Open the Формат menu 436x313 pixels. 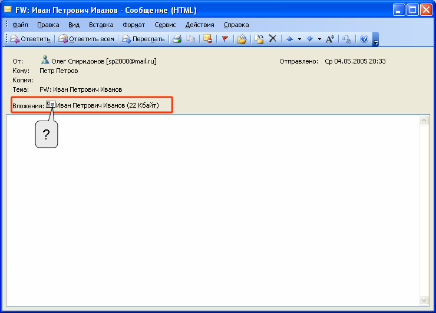(134, 25)
